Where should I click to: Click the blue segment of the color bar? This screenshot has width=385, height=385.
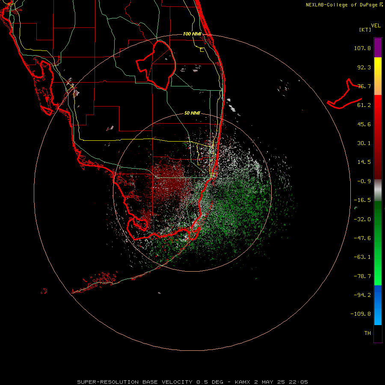coord(378,305)
